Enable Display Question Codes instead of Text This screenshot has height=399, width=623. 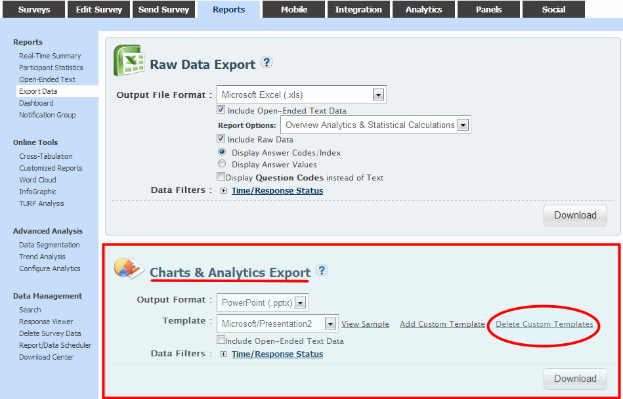point(221,177)
